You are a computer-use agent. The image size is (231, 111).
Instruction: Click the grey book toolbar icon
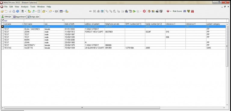click(x=23, y=11)
